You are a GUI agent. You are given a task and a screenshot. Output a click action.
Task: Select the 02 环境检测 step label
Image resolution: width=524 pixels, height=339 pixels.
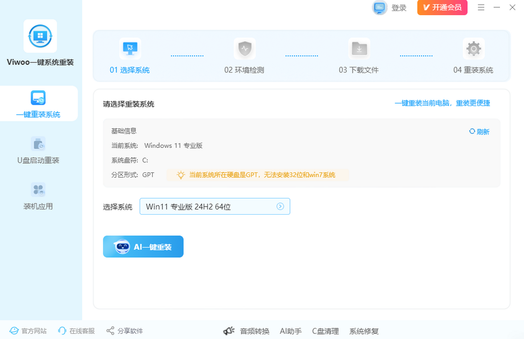244,70
